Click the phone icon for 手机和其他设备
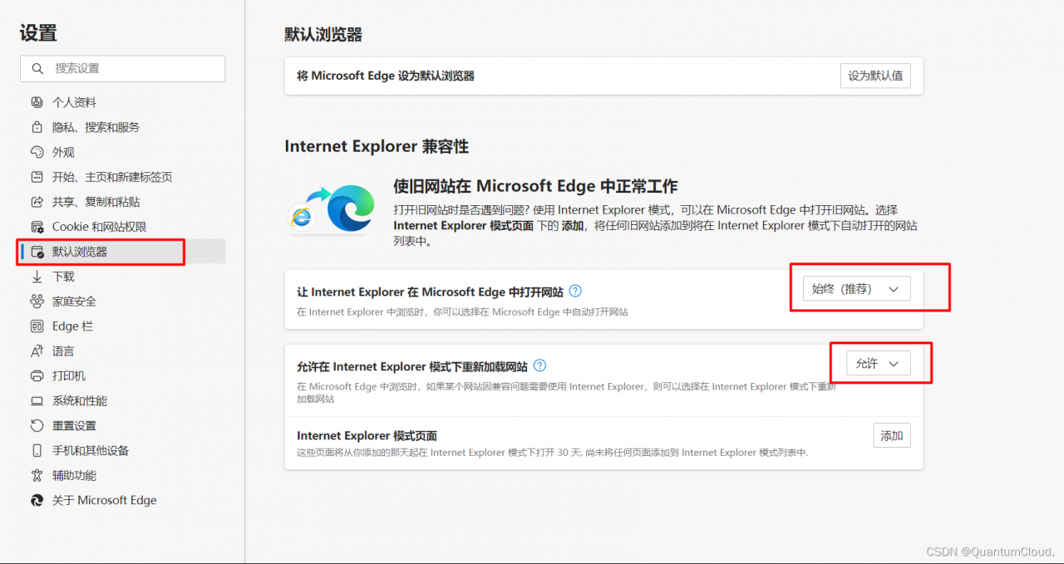This screenshot has width=1064, height=564. pos(37,451)
